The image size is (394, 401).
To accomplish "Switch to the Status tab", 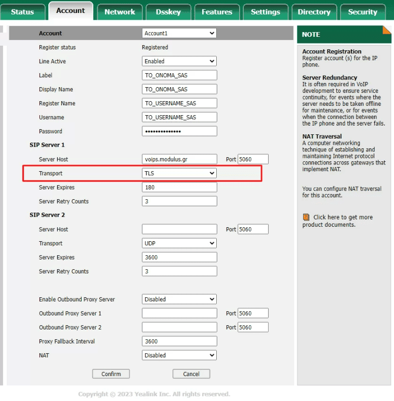I will click(x=22, y=12).
